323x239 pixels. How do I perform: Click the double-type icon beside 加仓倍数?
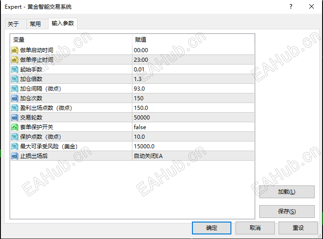[x=14, y=79]
